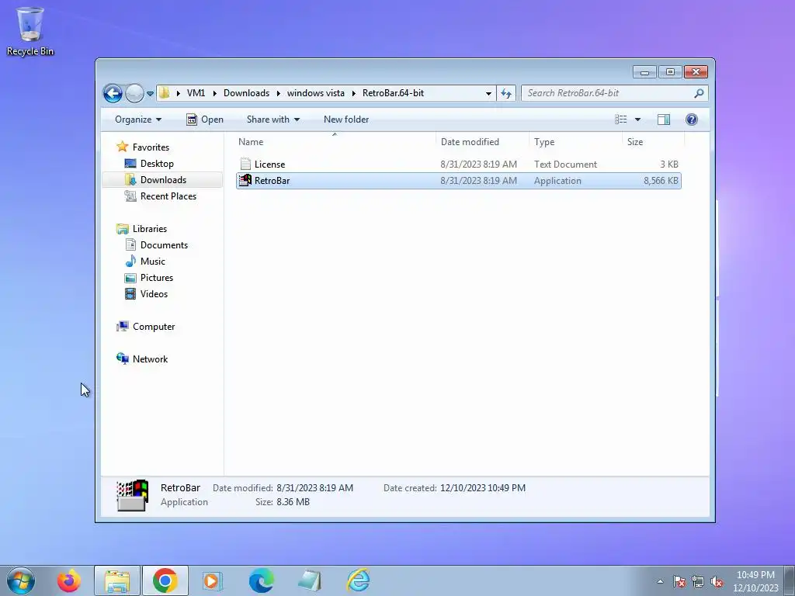Refresh the RetroBar.64-bit folder view
This screenshot has width=795, height=596.
(x=506, y=93)
